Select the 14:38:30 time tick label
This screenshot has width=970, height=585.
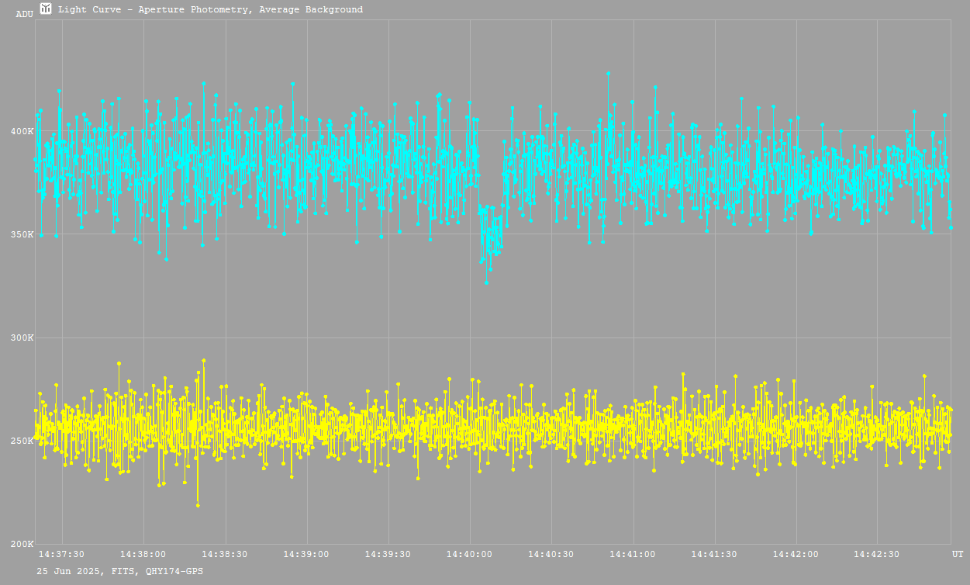tap(224, 555)
